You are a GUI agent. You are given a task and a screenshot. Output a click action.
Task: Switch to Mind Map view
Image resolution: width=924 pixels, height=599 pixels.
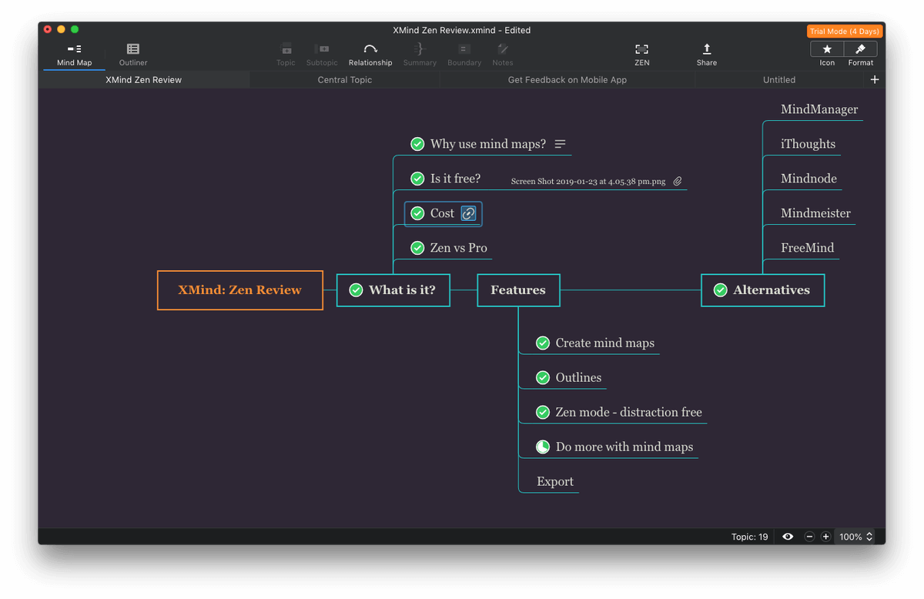click(74, 55)
